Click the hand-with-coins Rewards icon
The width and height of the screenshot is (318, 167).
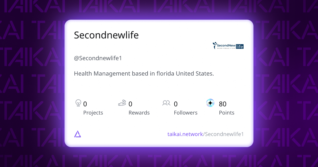122,103
